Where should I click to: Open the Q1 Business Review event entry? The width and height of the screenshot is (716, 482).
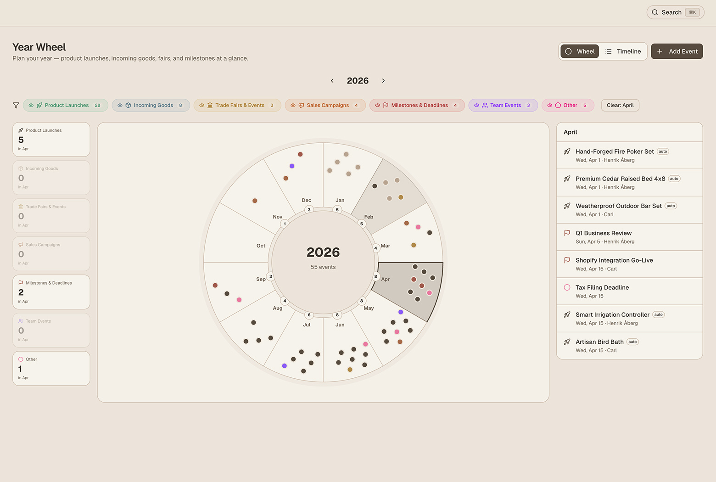[629, 236]
